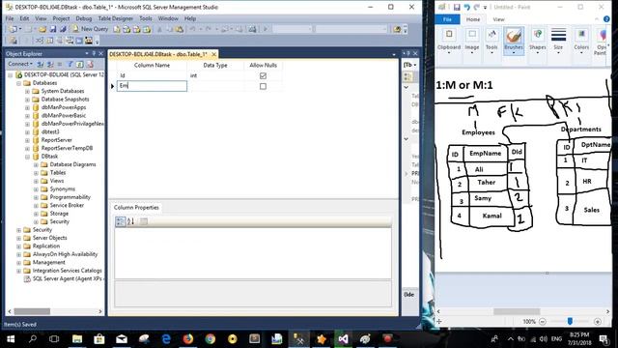Click Save icon in Paint title bar

[x=457, y=7]
